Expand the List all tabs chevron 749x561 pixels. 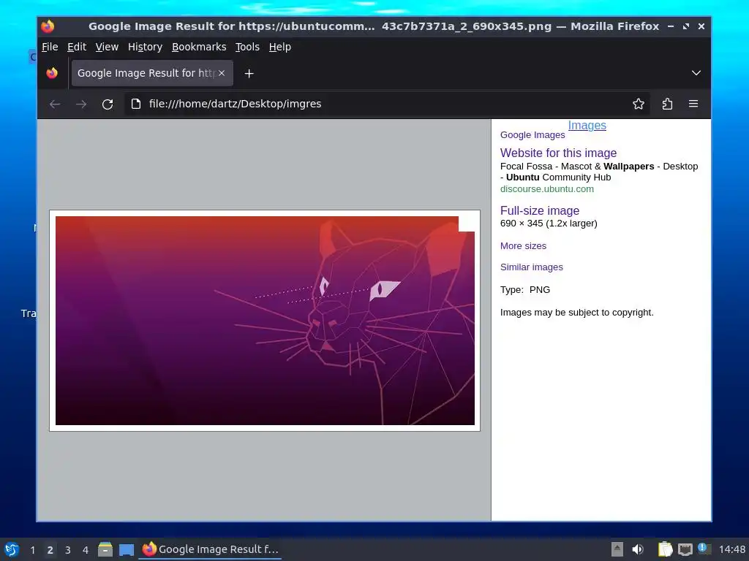pos(696,73)
